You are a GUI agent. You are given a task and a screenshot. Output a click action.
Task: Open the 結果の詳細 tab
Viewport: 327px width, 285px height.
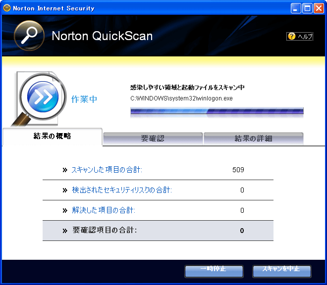(253, 139)
